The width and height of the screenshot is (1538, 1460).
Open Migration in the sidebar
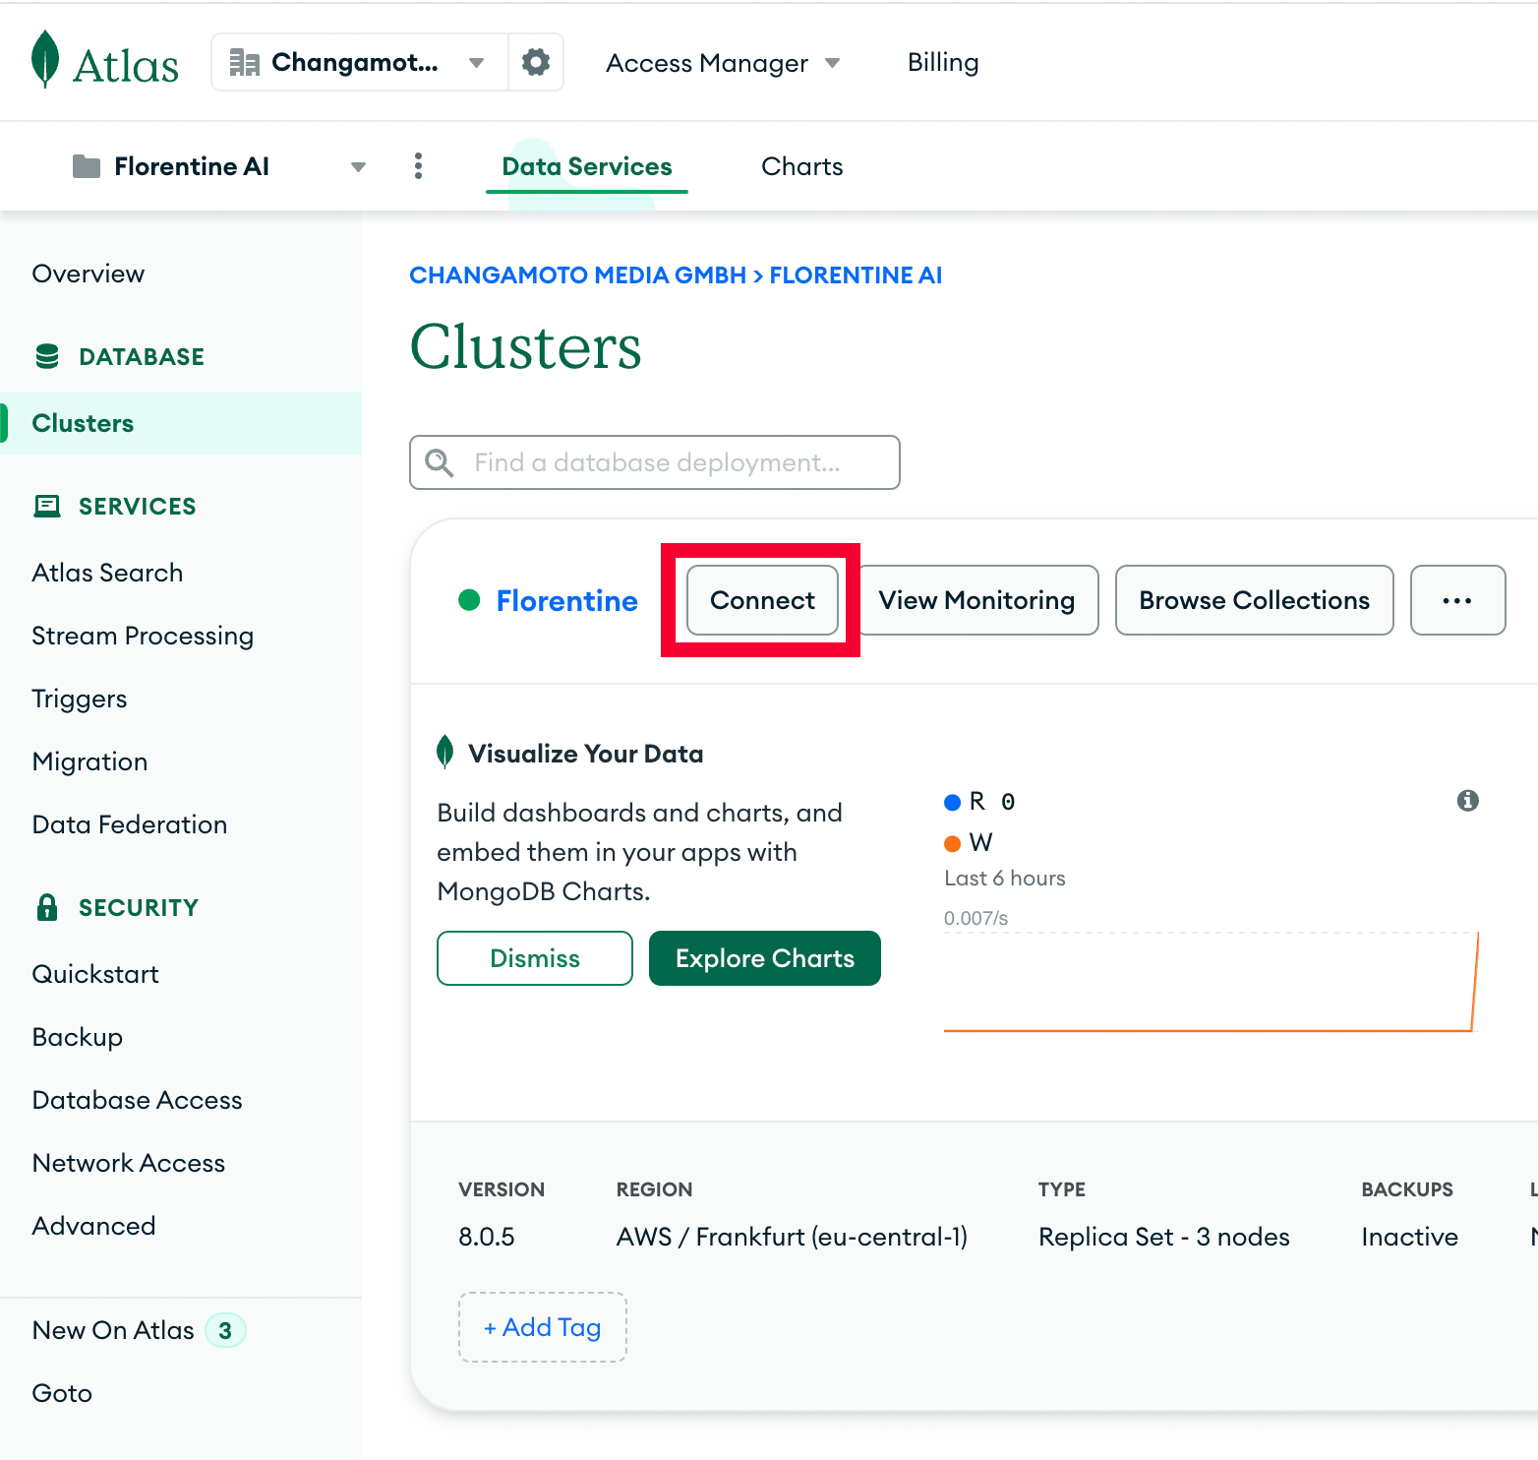[89, 761]
